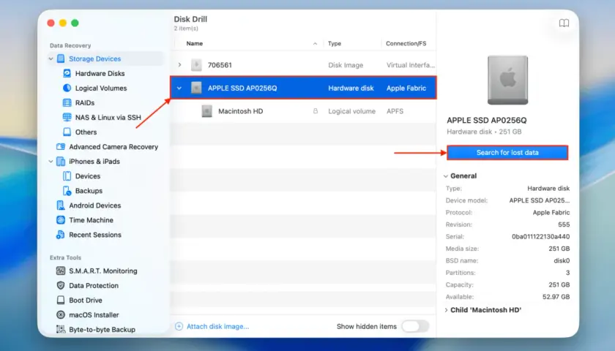Click the Time Machine icon
Viewport: 615px width, 351px height.
(x=61, y=220)
